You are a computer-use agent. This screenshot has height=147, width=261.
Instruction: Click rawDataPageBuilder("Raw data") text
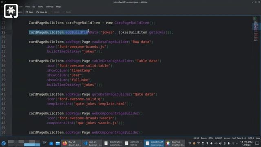pos(122,42)
